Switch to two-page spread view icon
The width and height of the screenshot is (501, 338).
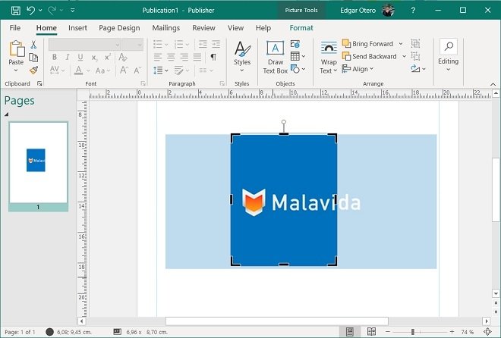(x=371, y=332)
